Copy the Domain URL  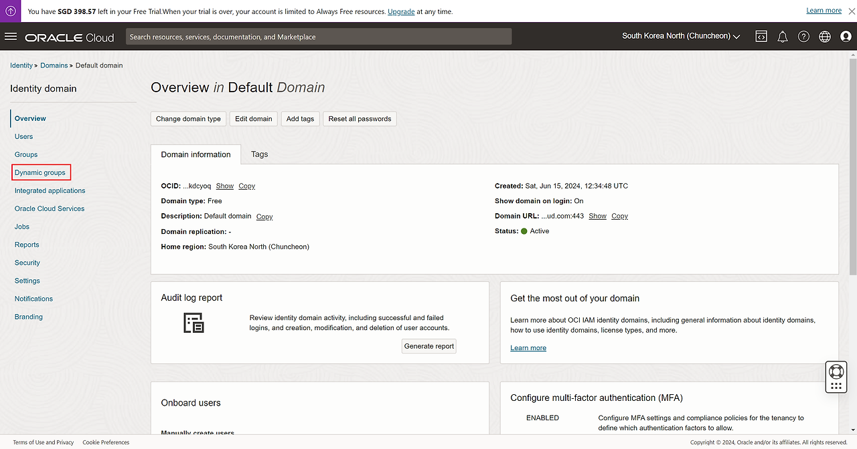619,216
